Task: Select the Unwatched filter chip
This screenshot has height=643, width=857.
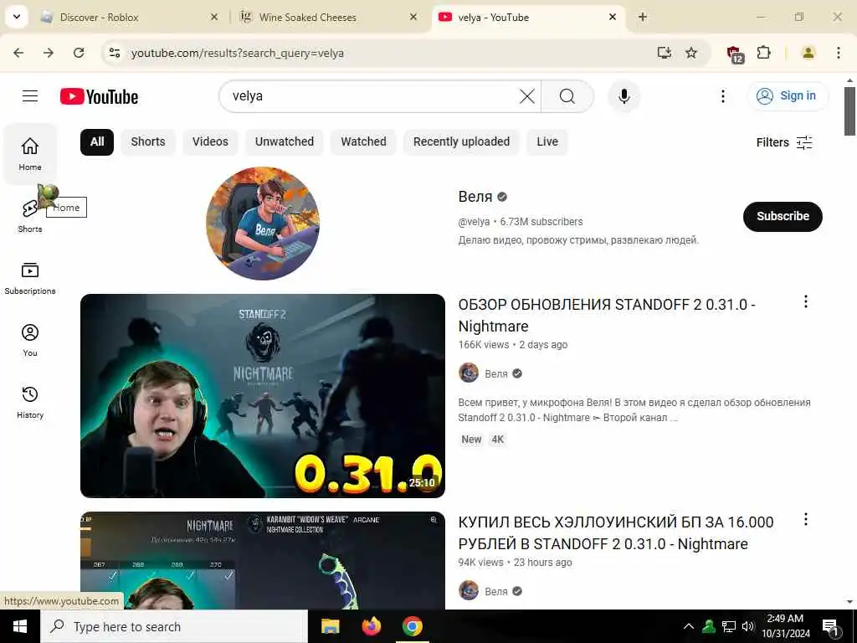Action: (x=285, y=142)
